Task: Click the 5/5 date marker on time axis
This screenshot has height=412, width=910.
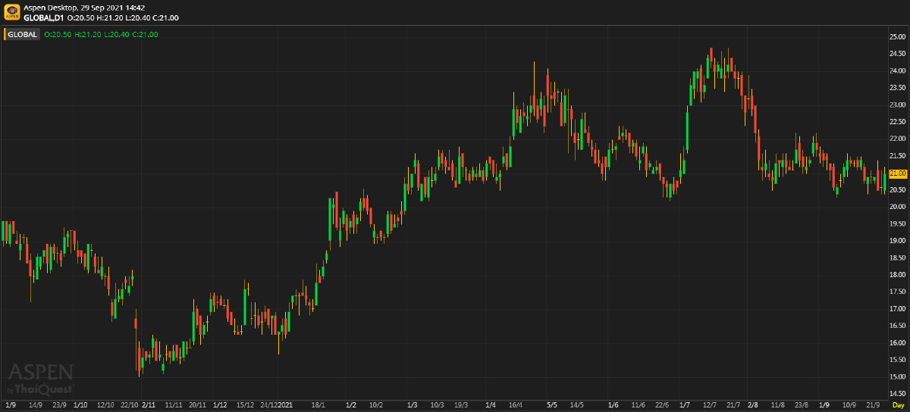Action: 552,406
